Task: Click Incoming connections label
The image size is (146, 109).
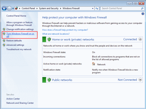Action: [54, 57]
